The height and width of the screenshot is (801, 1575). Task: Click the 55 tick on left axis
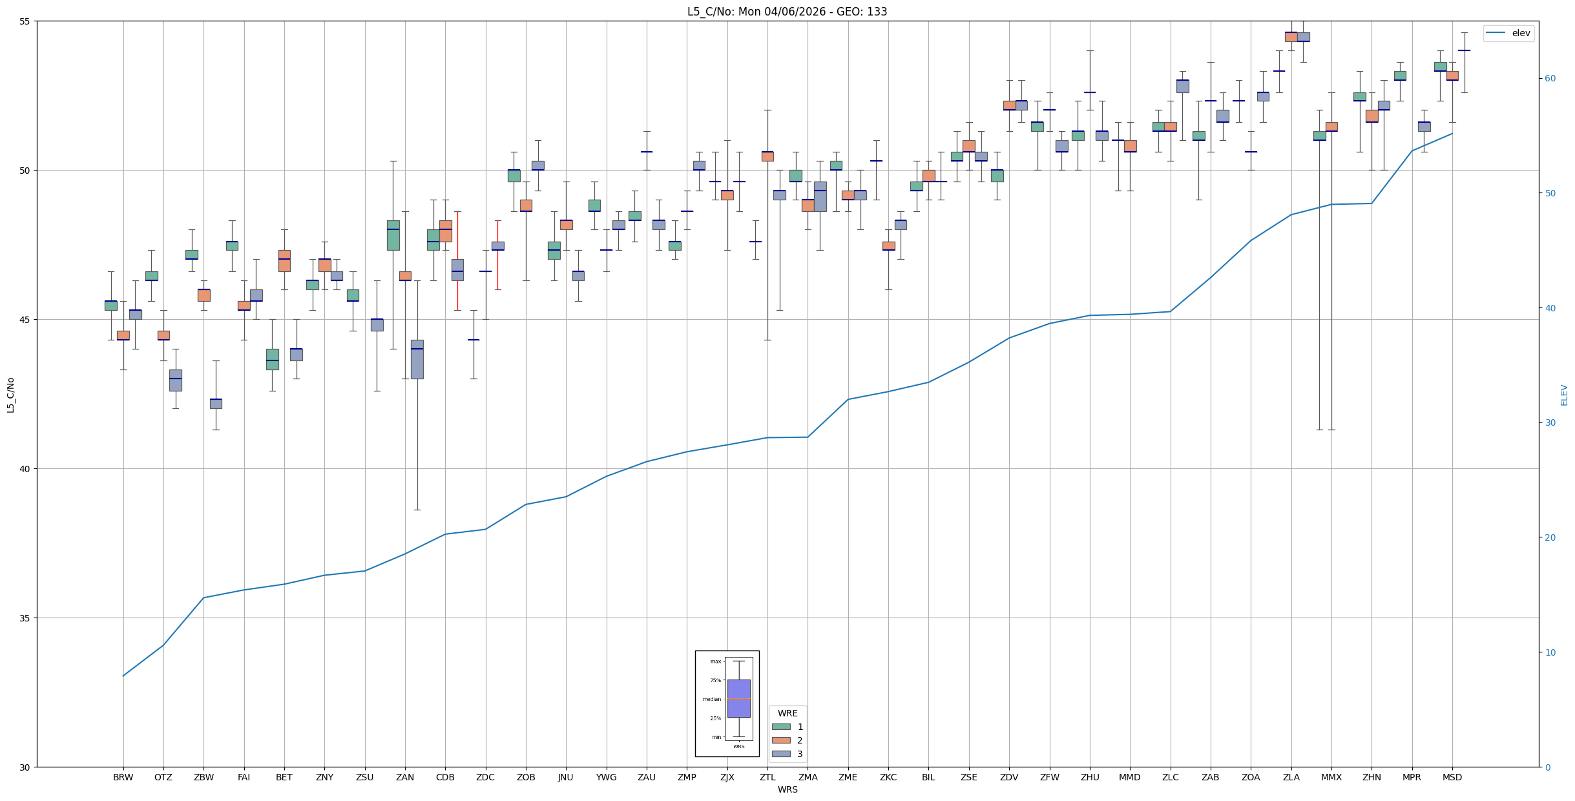pyautogui.click(x=25, y=21)
